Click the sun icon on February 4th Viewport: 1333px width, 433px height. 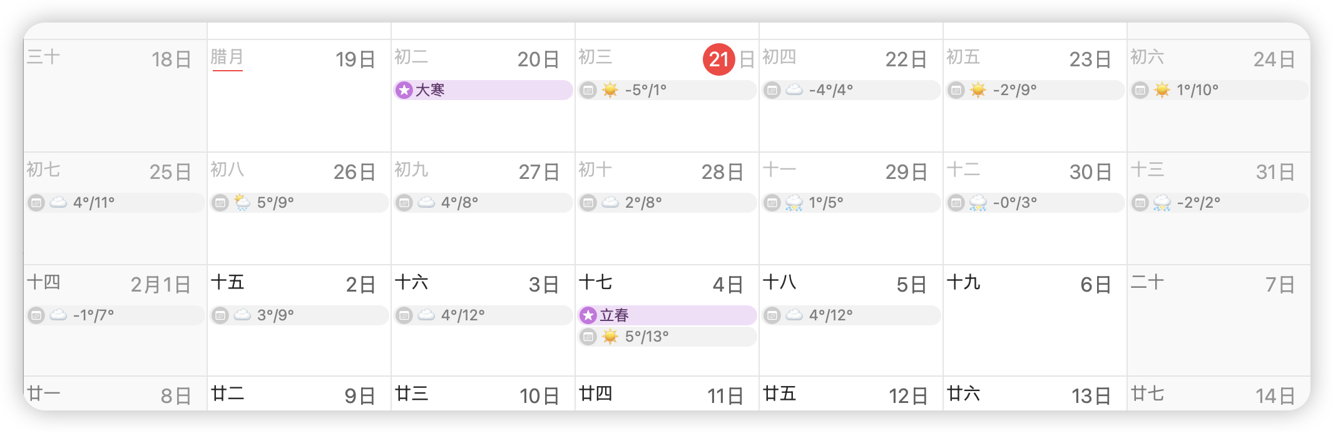610,337
